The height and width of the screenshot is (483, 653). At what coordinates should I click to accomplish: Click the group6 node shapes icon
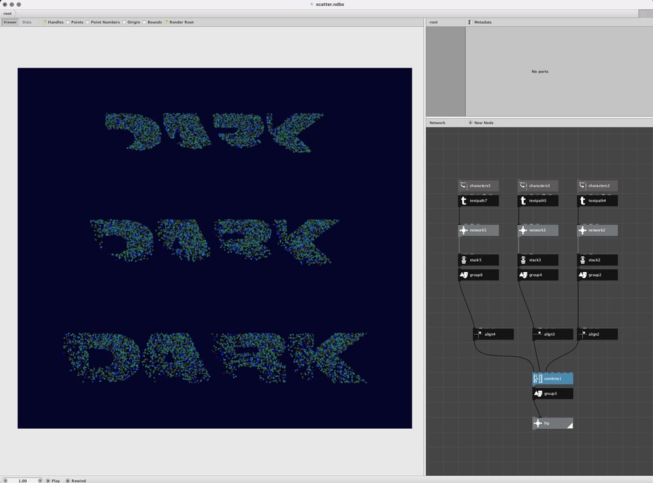tap(464, 275)
